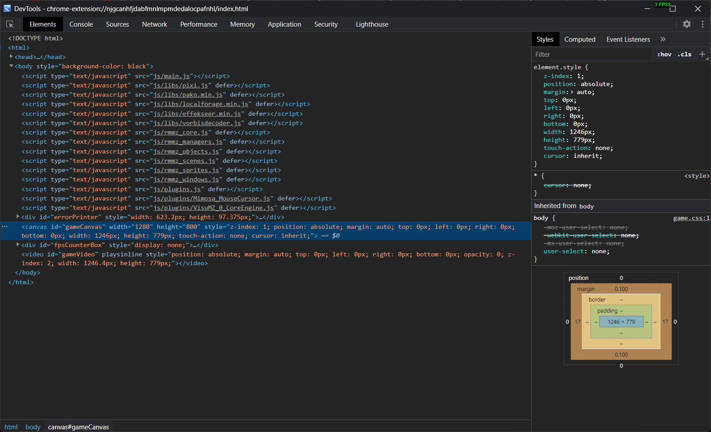Viewport: 711px width, 432px height.
Task: Toggle element state with the :hov icon
Action: tap(664, 54)
